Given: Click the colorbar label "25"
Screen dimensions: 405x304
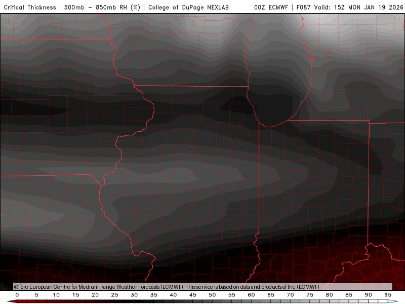Looking at the screenshot, I should tap(115, 295).
